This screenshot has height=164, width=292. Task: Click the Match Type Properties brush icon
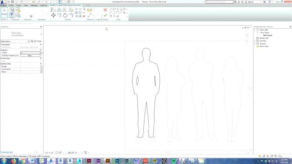coord(31,16)
